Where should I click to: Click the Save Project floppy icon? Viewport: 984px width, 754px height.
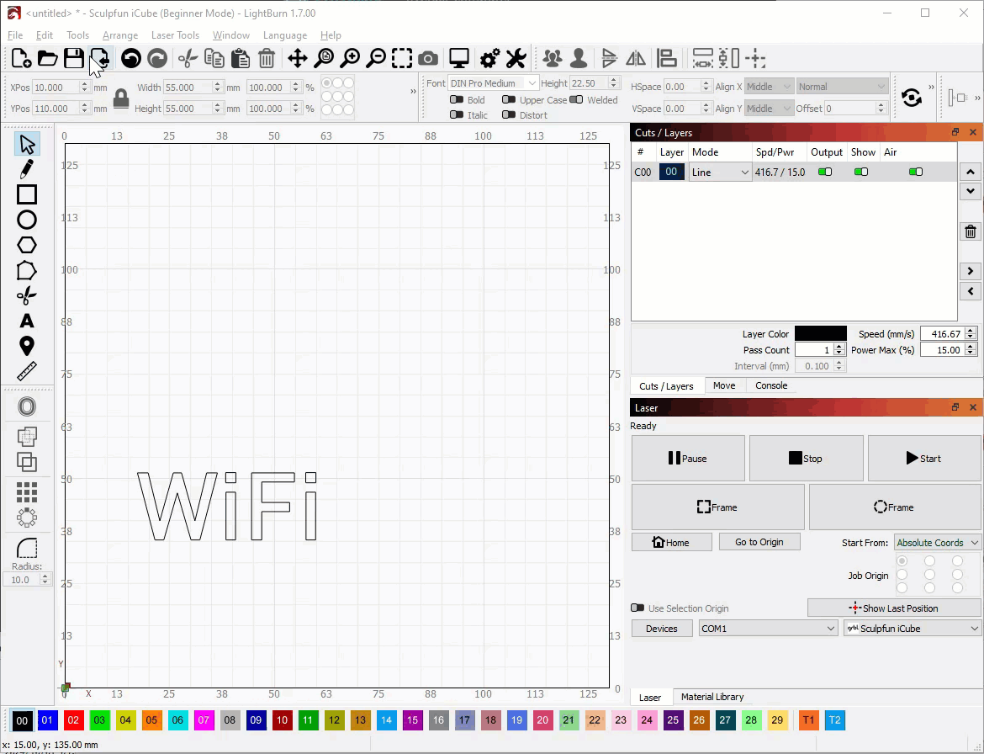click(74, 58)
